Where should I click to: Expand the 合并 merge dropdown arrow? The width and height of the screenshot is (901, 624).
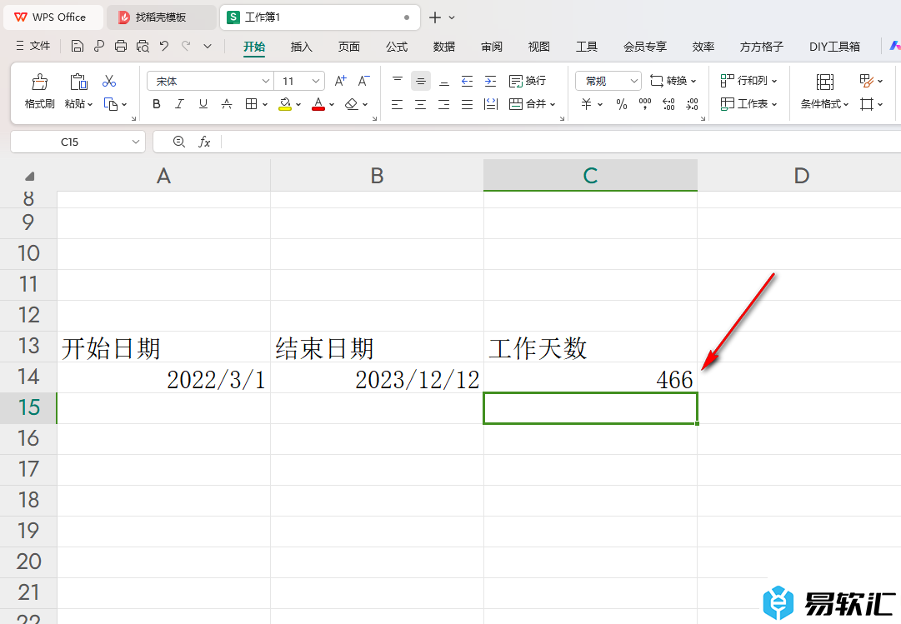point(553,105)
